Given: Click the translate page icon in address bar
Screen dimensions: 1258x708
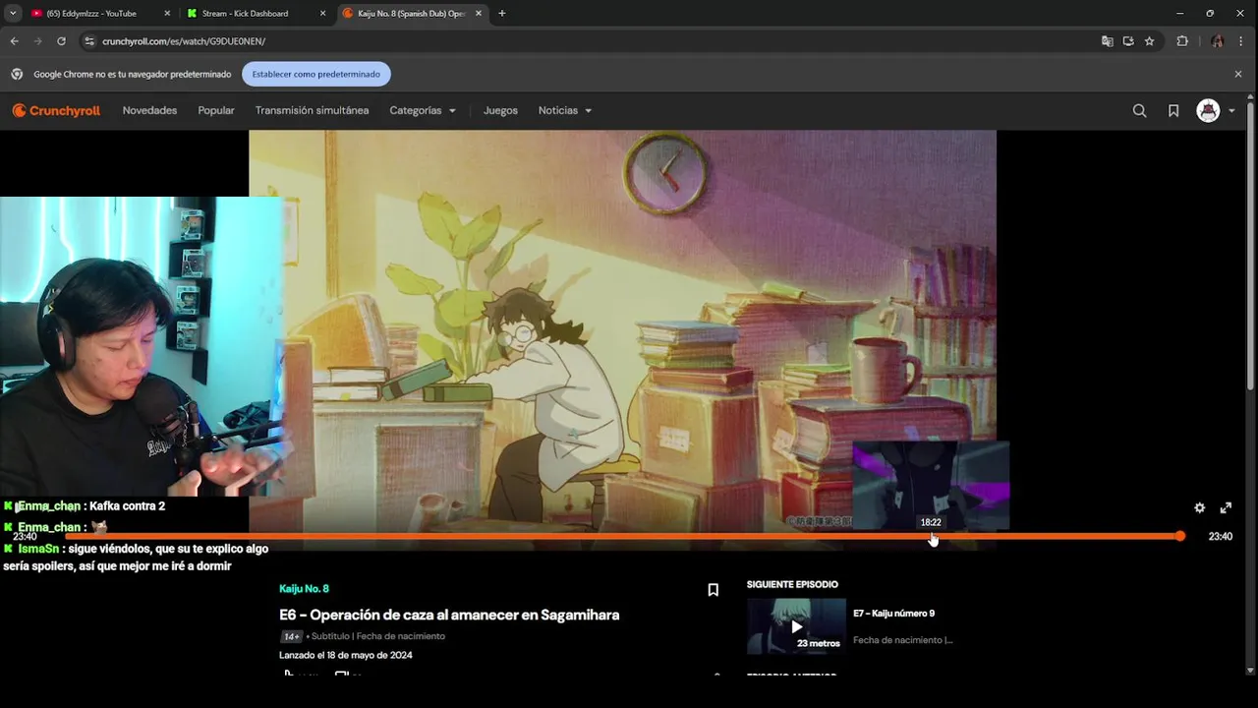Looking at the screenshot, I should [1108, 41].
